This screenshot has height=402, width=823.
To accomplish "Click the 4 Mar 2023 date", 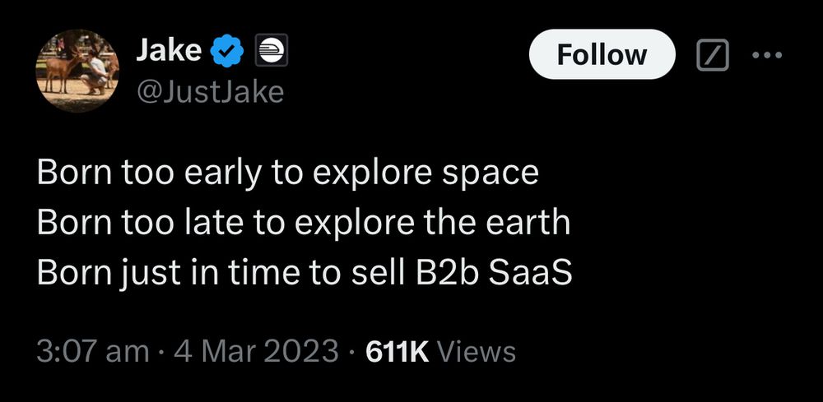I will click(x=256, y=351).
